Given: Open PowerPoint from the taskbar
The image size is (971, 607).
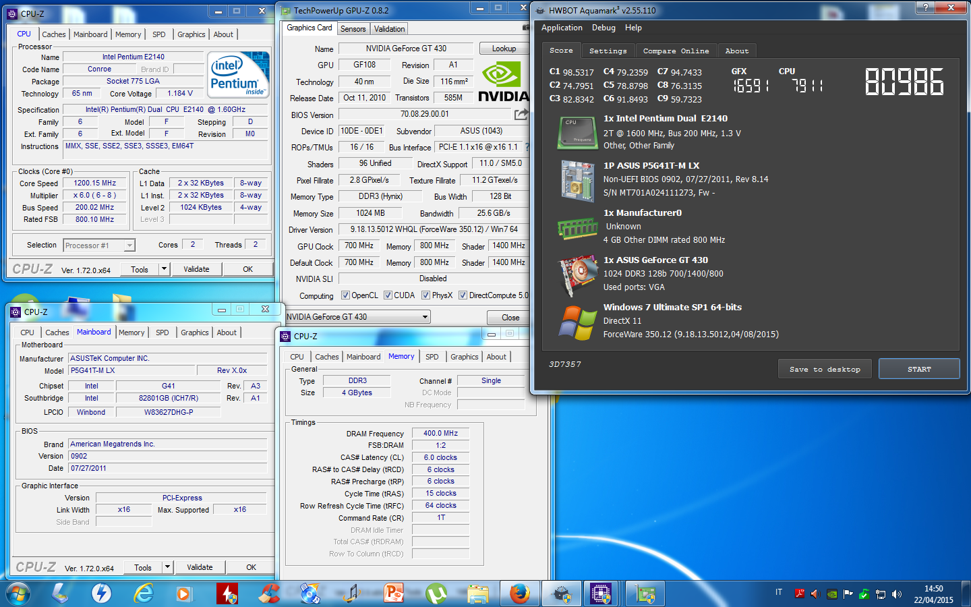Looking at the screenshot, I should (x=394, y=594).
